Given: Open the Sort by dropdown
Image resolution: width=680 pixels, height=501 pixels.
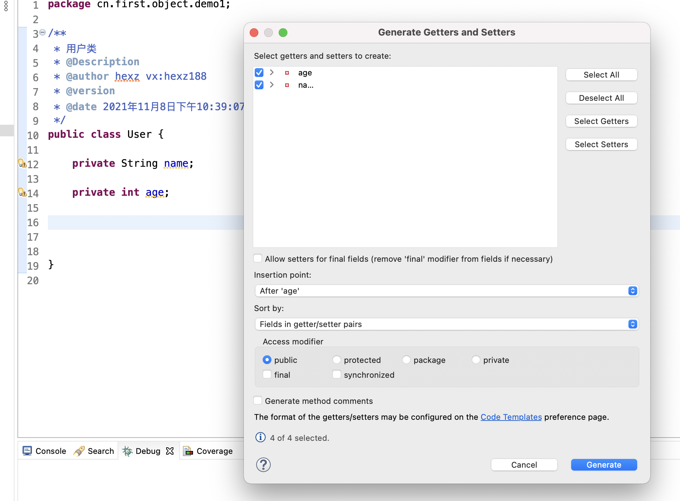Looking at the screenshot, I should pyautogui.click(x=446, y=324).
